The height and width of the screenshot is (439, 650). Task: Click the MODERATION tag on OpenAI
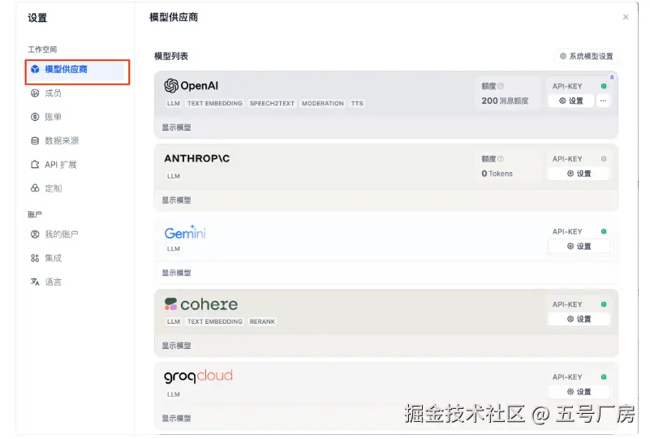point(322,104)
